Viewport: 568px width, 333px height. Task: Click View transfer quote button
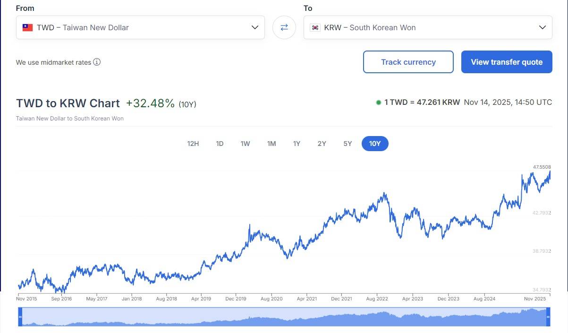(507, 62)
